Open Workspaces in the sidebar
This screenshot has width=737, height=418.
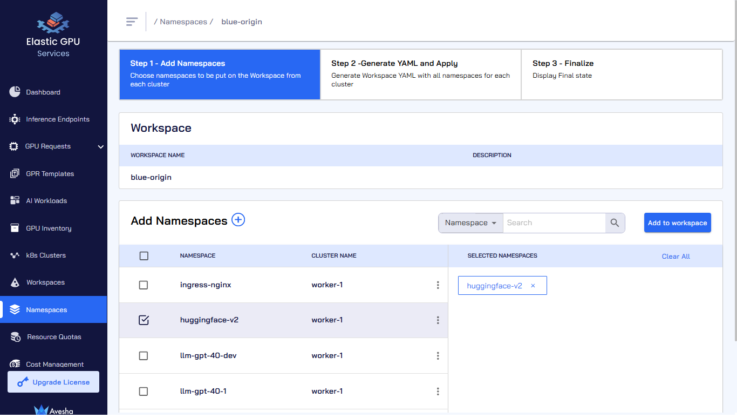[x=53, y=282]
